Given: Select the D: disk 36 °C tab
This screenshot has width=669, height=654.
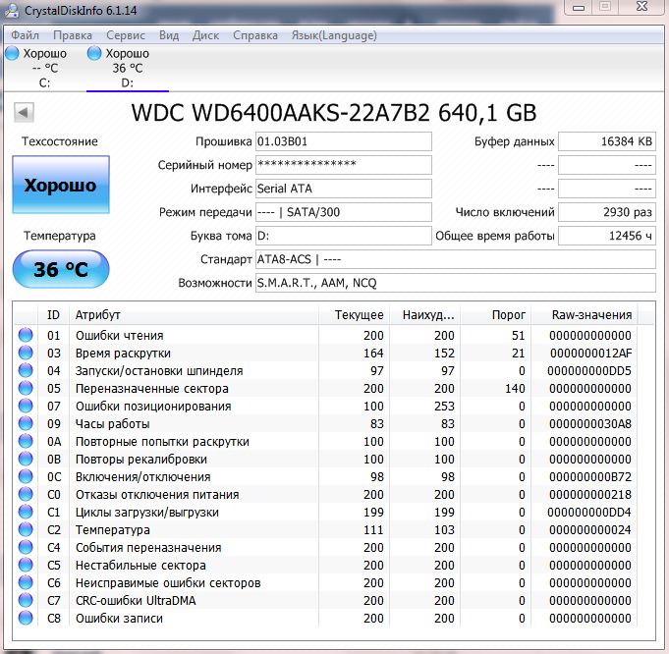Looking at the screenshot, I should click(x=127, y=68).
